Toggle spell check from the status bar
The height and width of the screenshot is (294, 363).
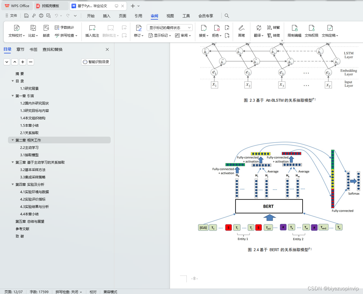point(68,292)
